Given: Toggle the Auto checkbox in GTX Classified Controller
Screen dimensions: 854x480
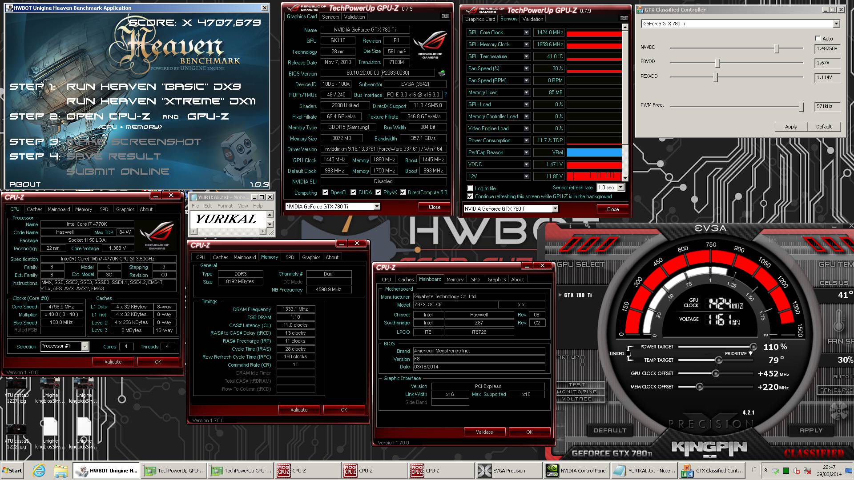Looking at the screenshot, I should 818,39.
